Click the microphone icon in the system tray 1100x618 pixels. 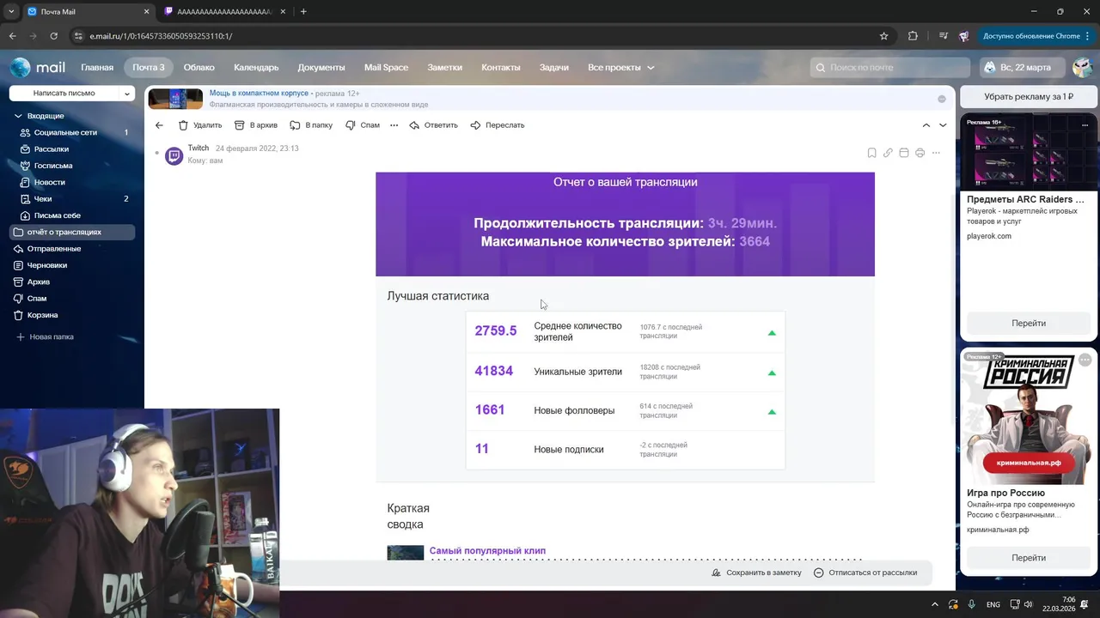[971, 604]
